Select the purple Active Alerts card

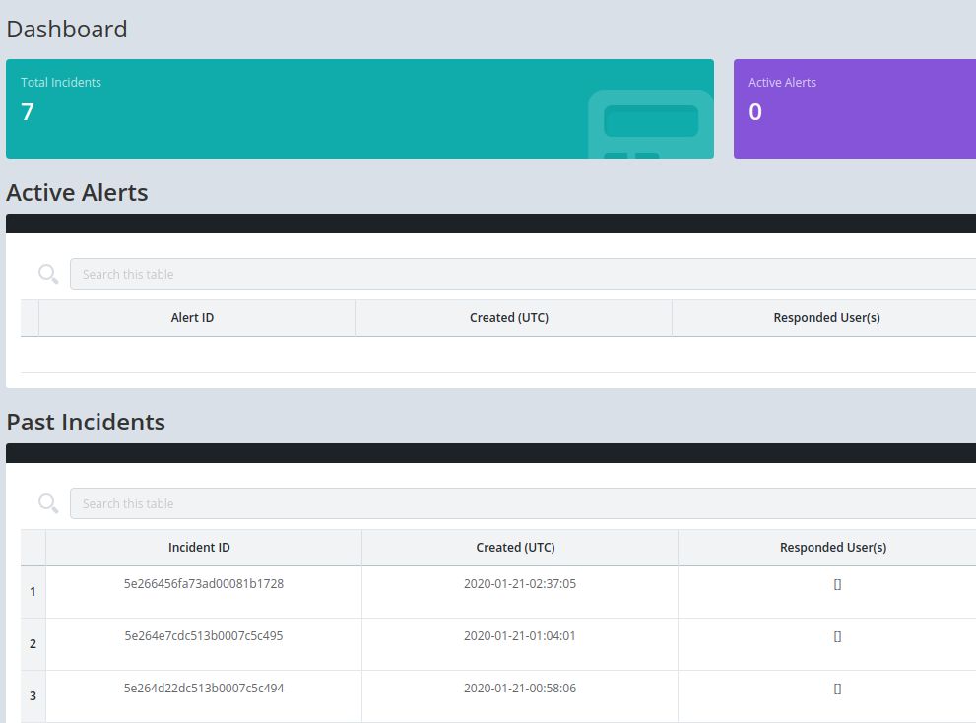853,108
